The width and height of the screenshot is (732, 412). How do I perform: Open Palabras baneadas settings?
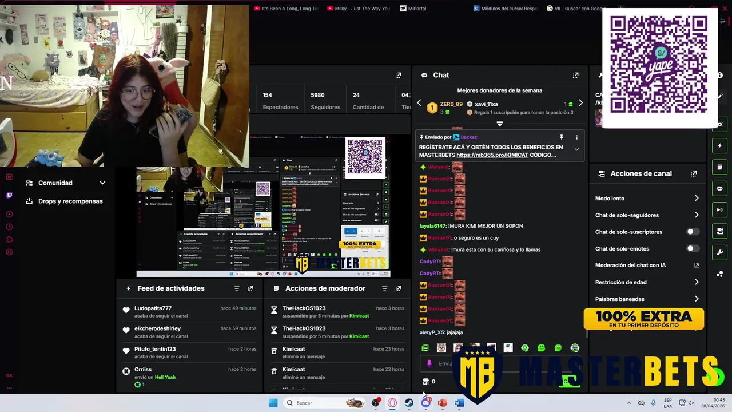click(x=647, y=299)
